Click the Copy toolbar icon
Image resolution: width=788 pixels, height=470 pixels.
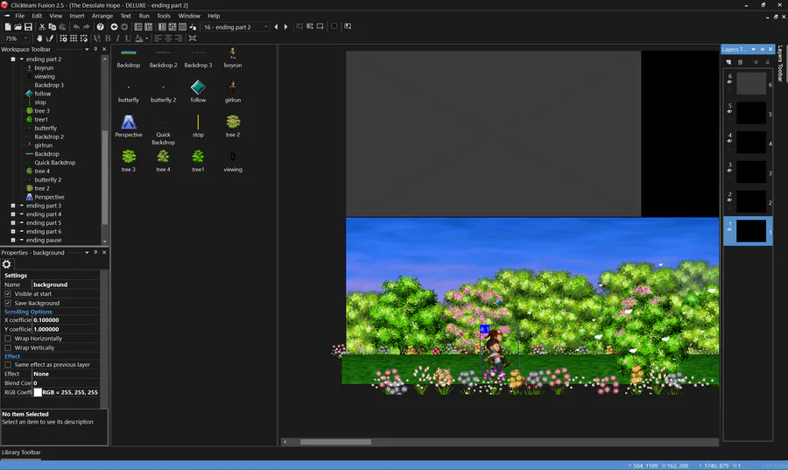(53, 26)
